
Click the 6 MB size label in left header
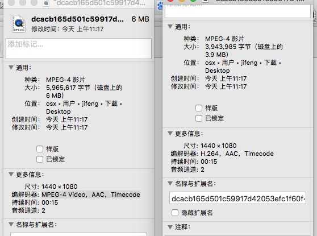click(x=140, y=19)
